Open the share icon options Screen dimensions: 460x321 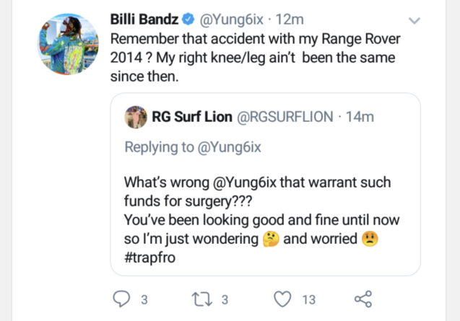click(x=363, y=299)
